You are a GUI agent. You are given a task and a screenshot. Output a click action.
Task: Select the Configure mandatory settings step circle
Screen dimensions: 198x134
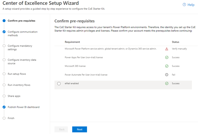[4, 46]
